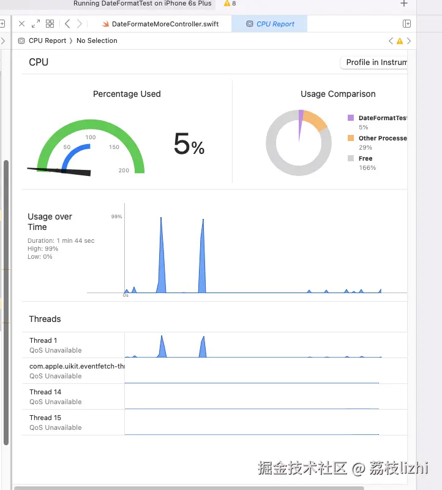The height and width of the screenshot is (490, 442).
Task: Select the Thread 15 row
Action: pos(215,422)
